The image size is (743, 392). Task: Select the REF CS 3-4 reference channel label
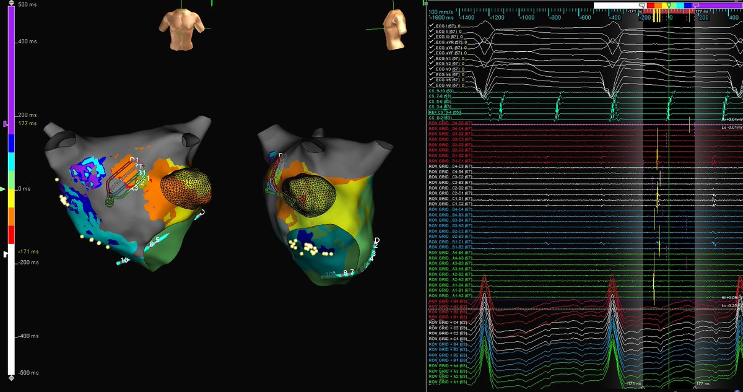pyautogui.click(x=445, y=112)
